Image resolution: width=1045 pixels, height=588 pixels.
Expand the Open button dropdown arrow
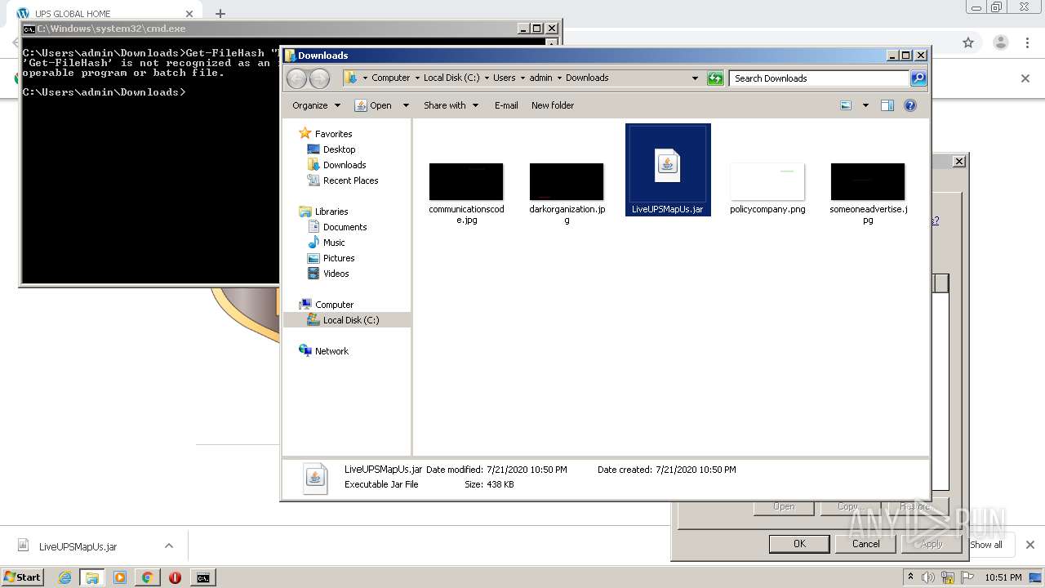pos(404,105)
